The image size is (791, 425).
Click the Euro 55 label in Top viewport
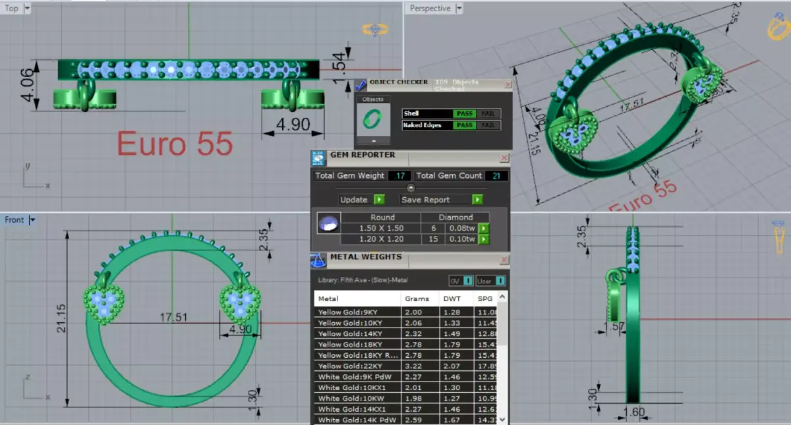[x=175, y=143]
